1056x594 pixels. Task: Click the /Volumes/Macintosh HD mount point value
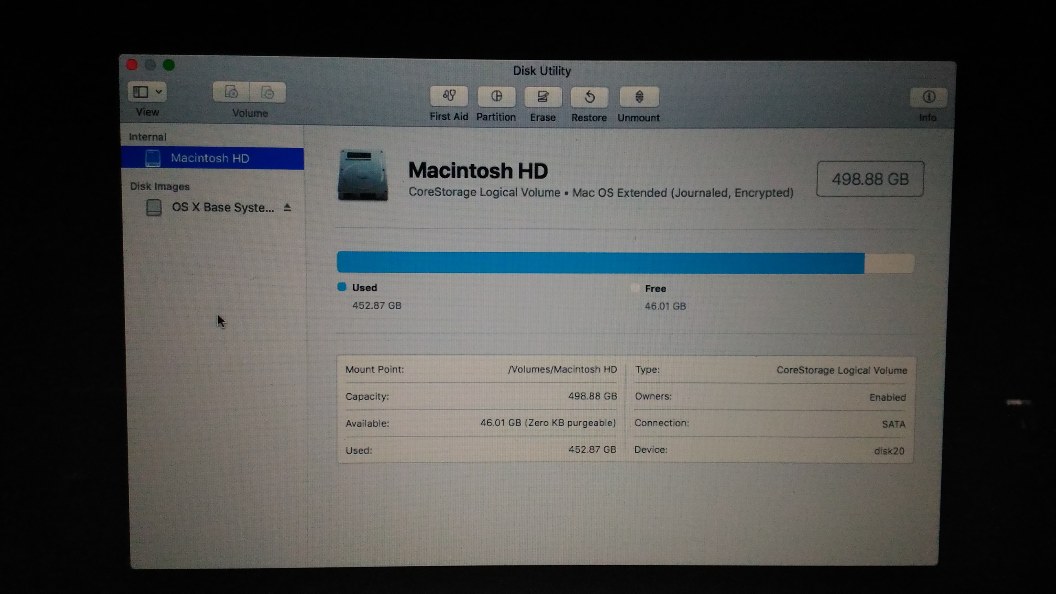562,369
